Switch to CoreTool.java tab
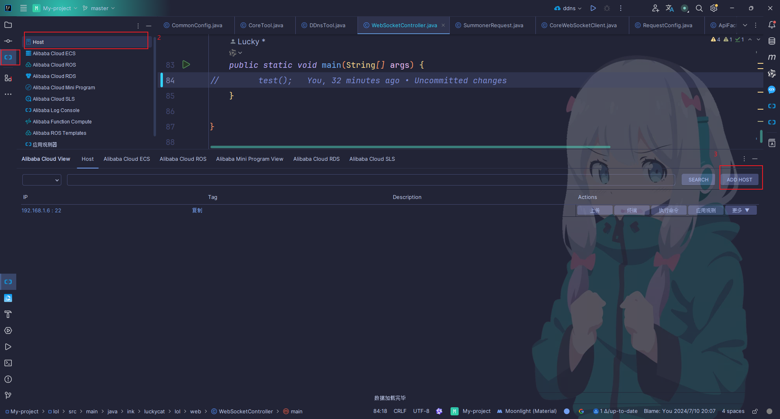This screenshot has height=419, width=780. pos(266,25)
